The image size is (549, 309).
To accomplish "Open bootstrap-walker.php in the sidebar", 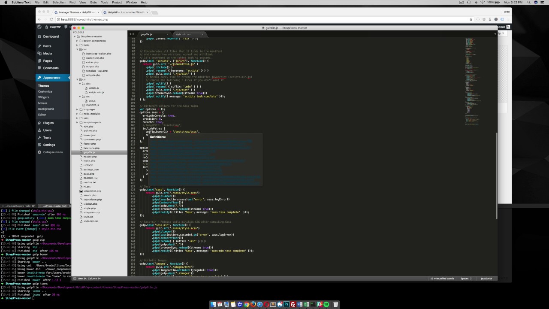I will tap(99, 54).
